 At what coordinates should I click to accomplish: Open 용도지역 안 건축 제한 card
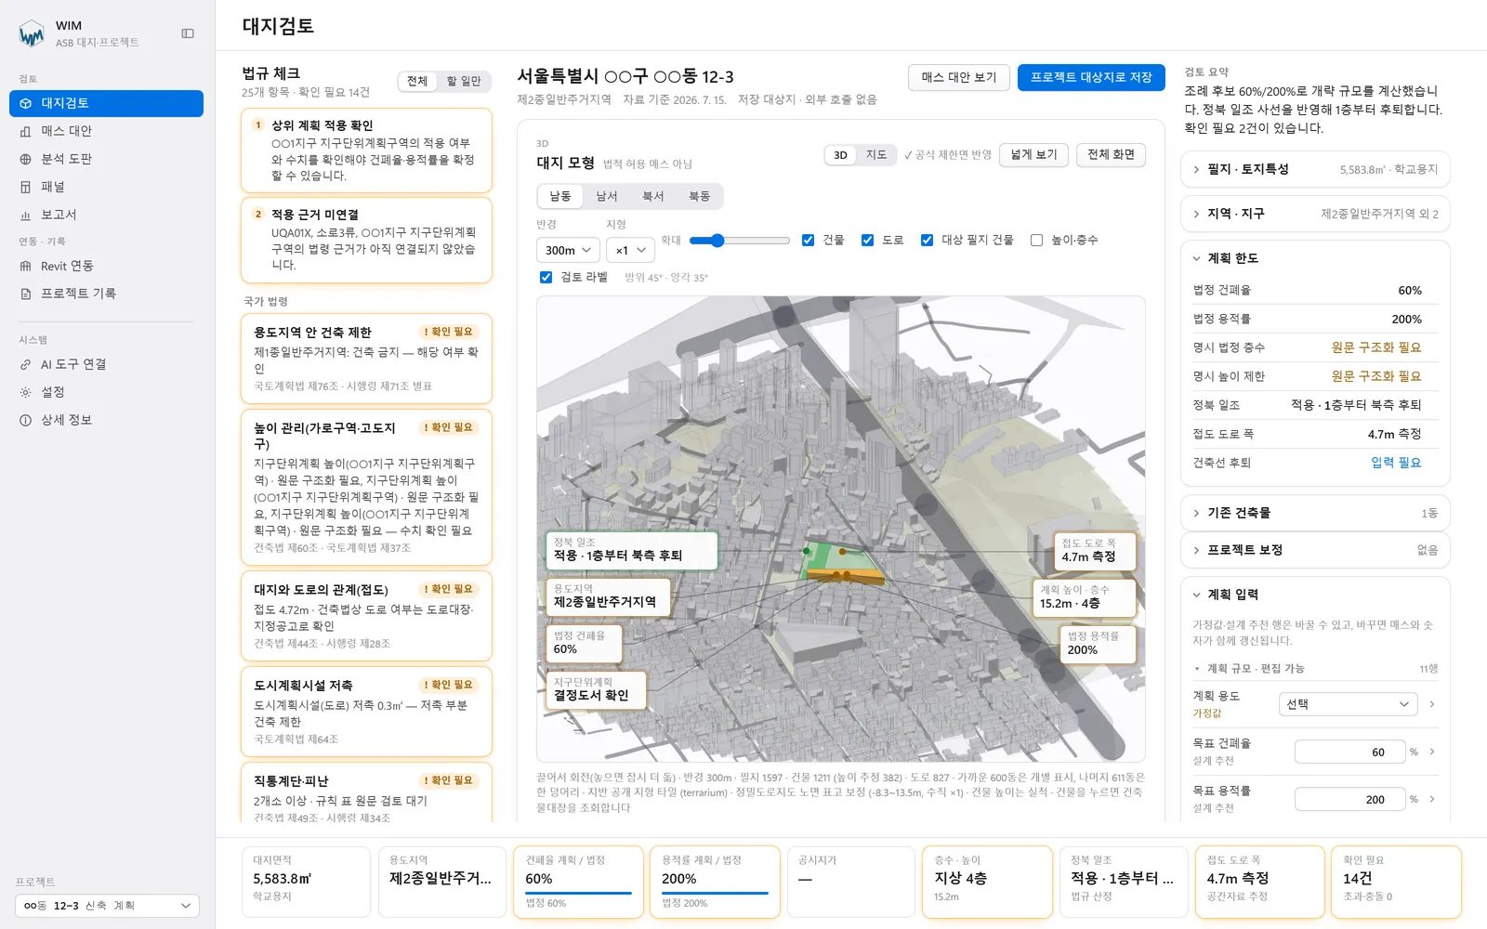366,359
